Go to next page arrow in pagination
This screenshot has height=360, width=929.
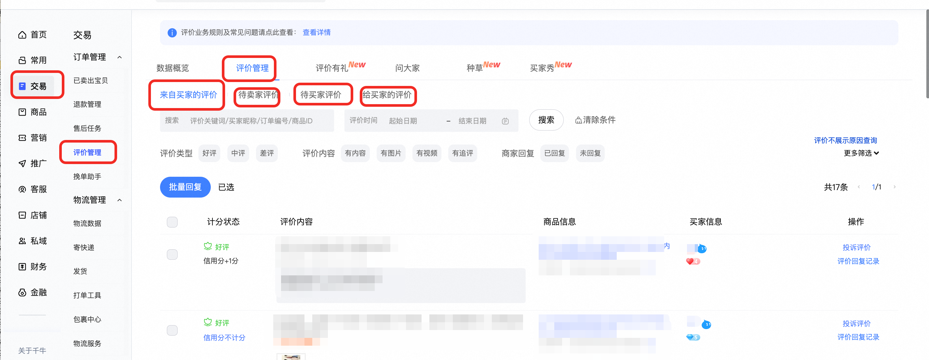[x=895, y=187]
